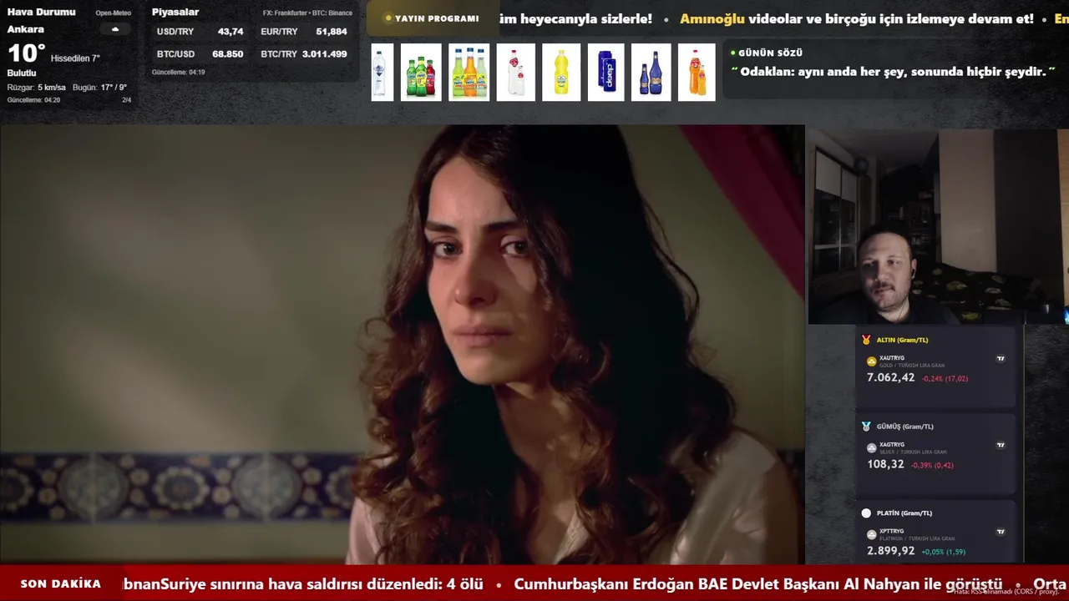This screenshot has height=601, width=1069.
Task: Click the GÜMÜŞ (Gram/TL) card title
Action: [x=905, y=427]
